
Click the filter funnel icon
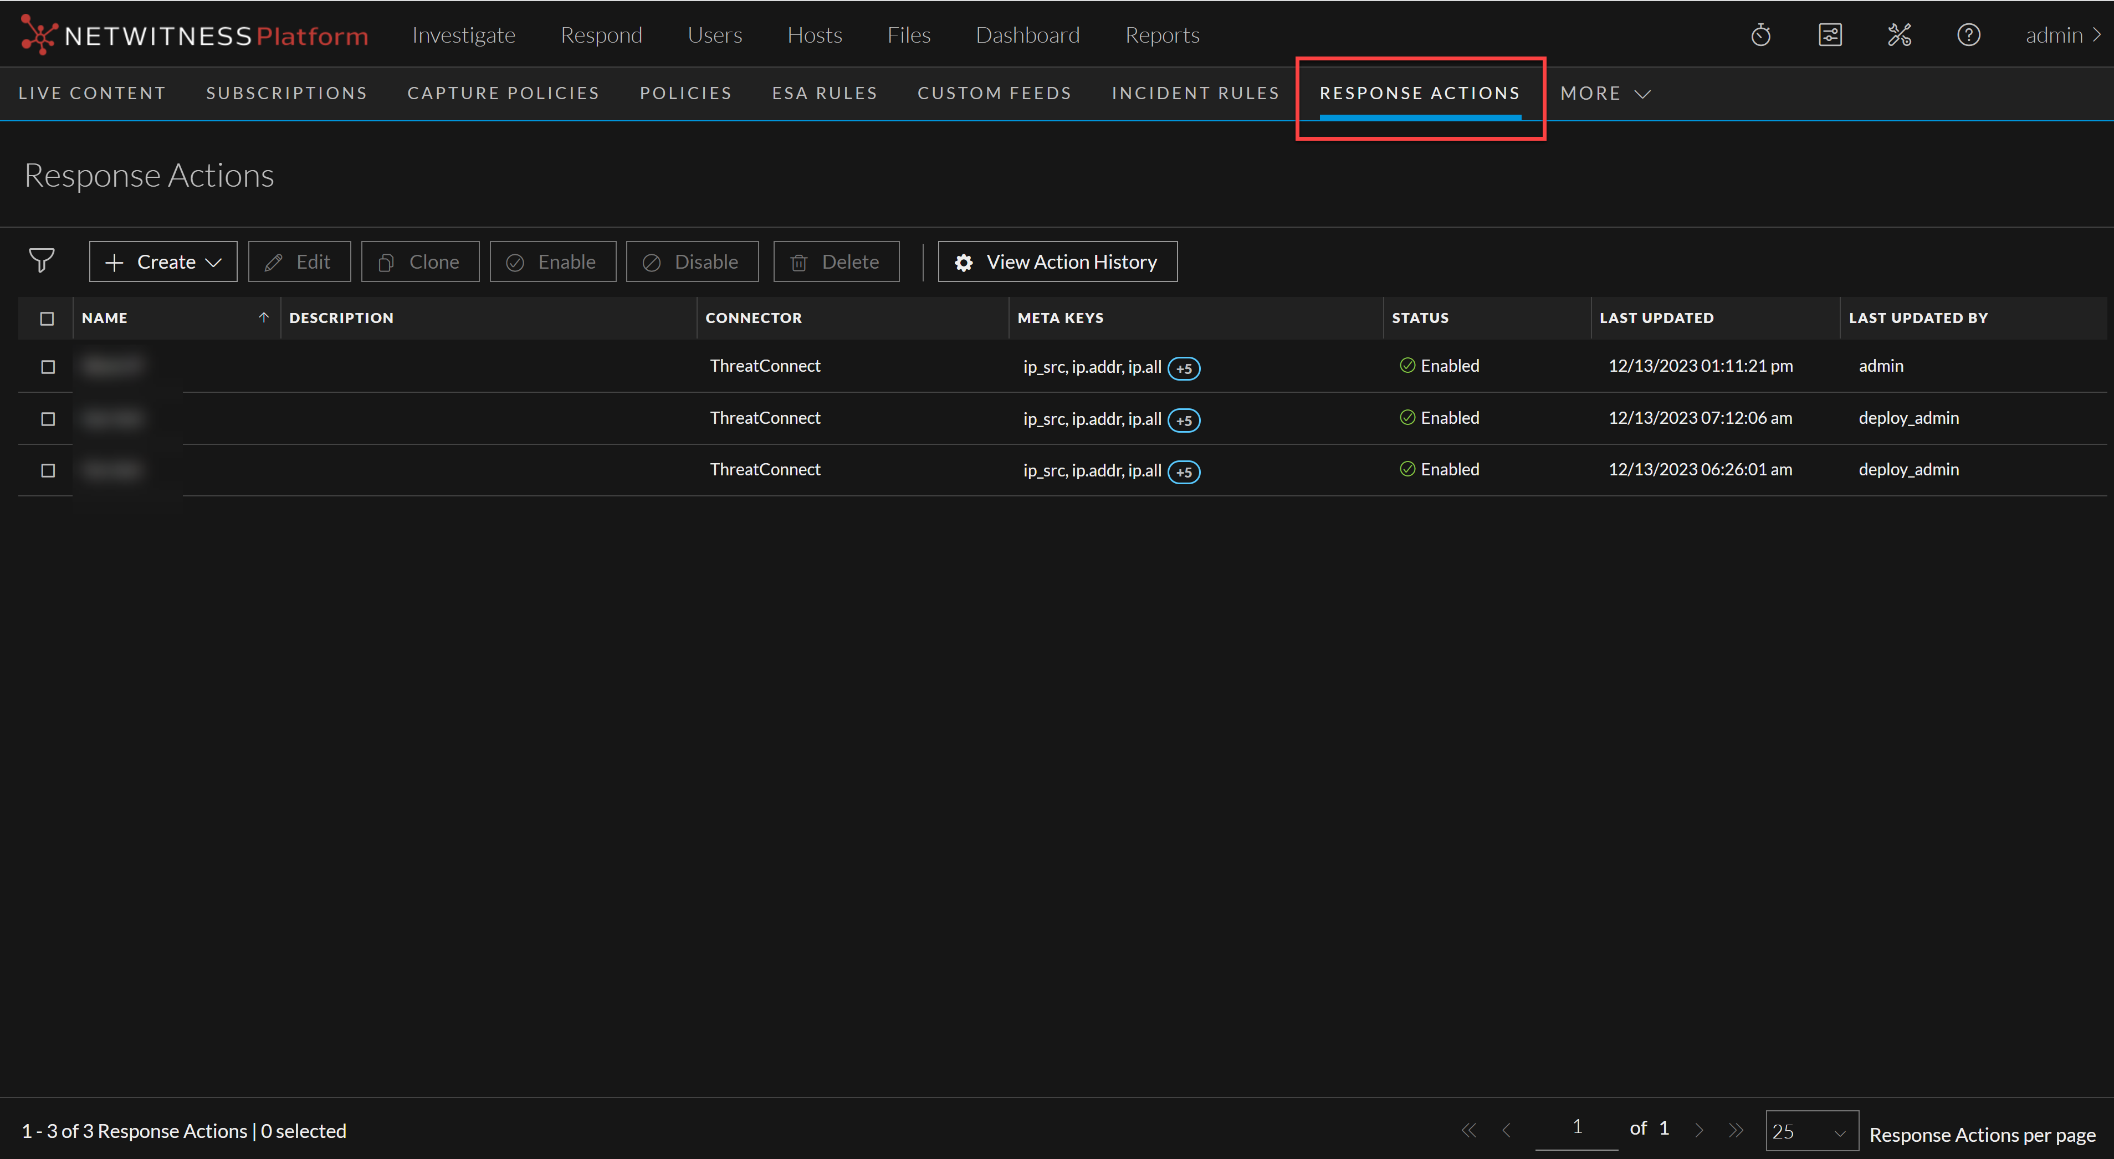pyautogui.click(x=41, y=261)
